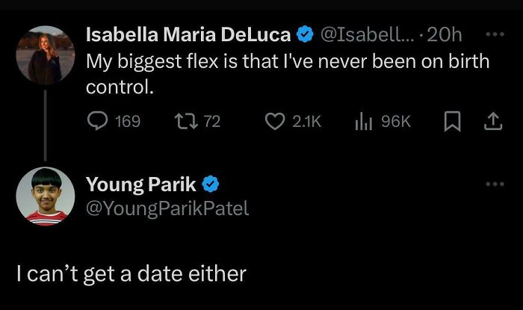Open the view analytics bar chart icon
The image size is (523, 310).
coord(362,121)
